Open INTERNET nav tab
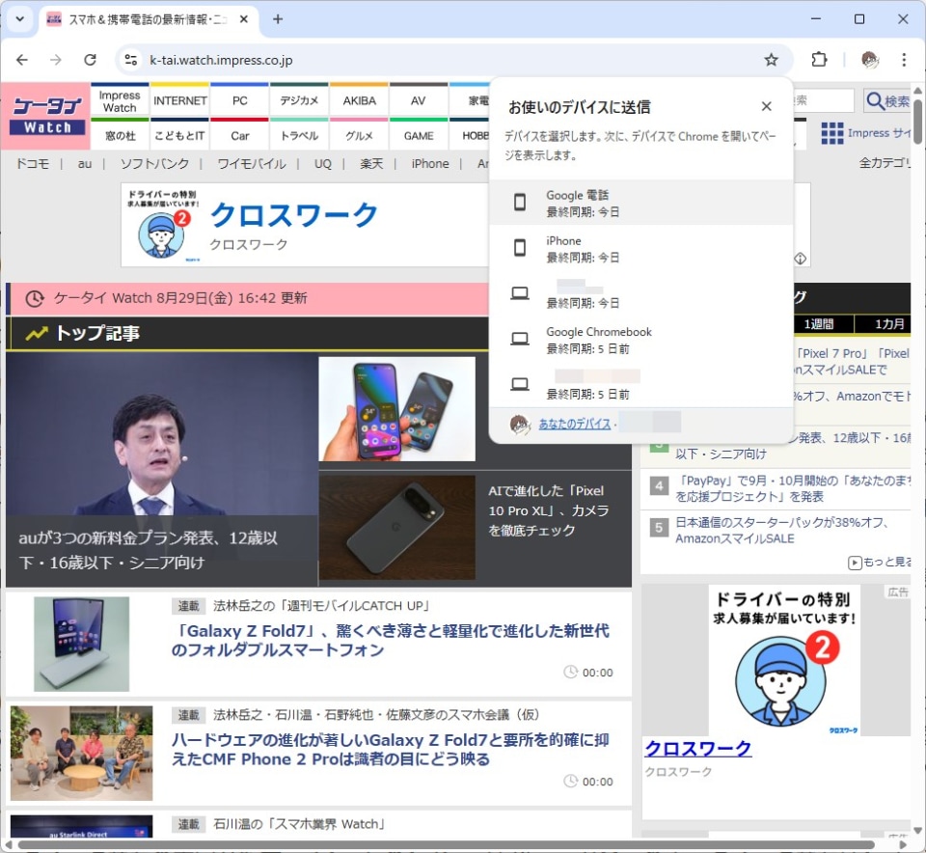 pyautogui.click(x=180, y=101)
